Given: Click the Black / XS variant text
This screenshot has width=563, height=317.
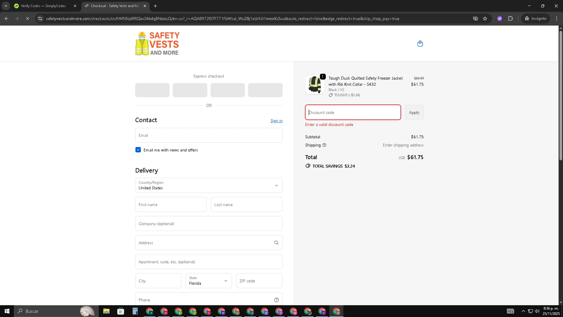Looking at the screenshot, I should [336, 90].
